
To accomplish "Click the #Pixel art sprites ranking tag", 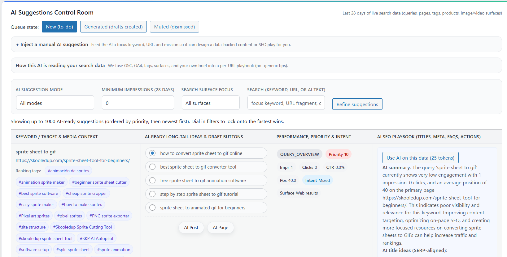I will [34, 216].
